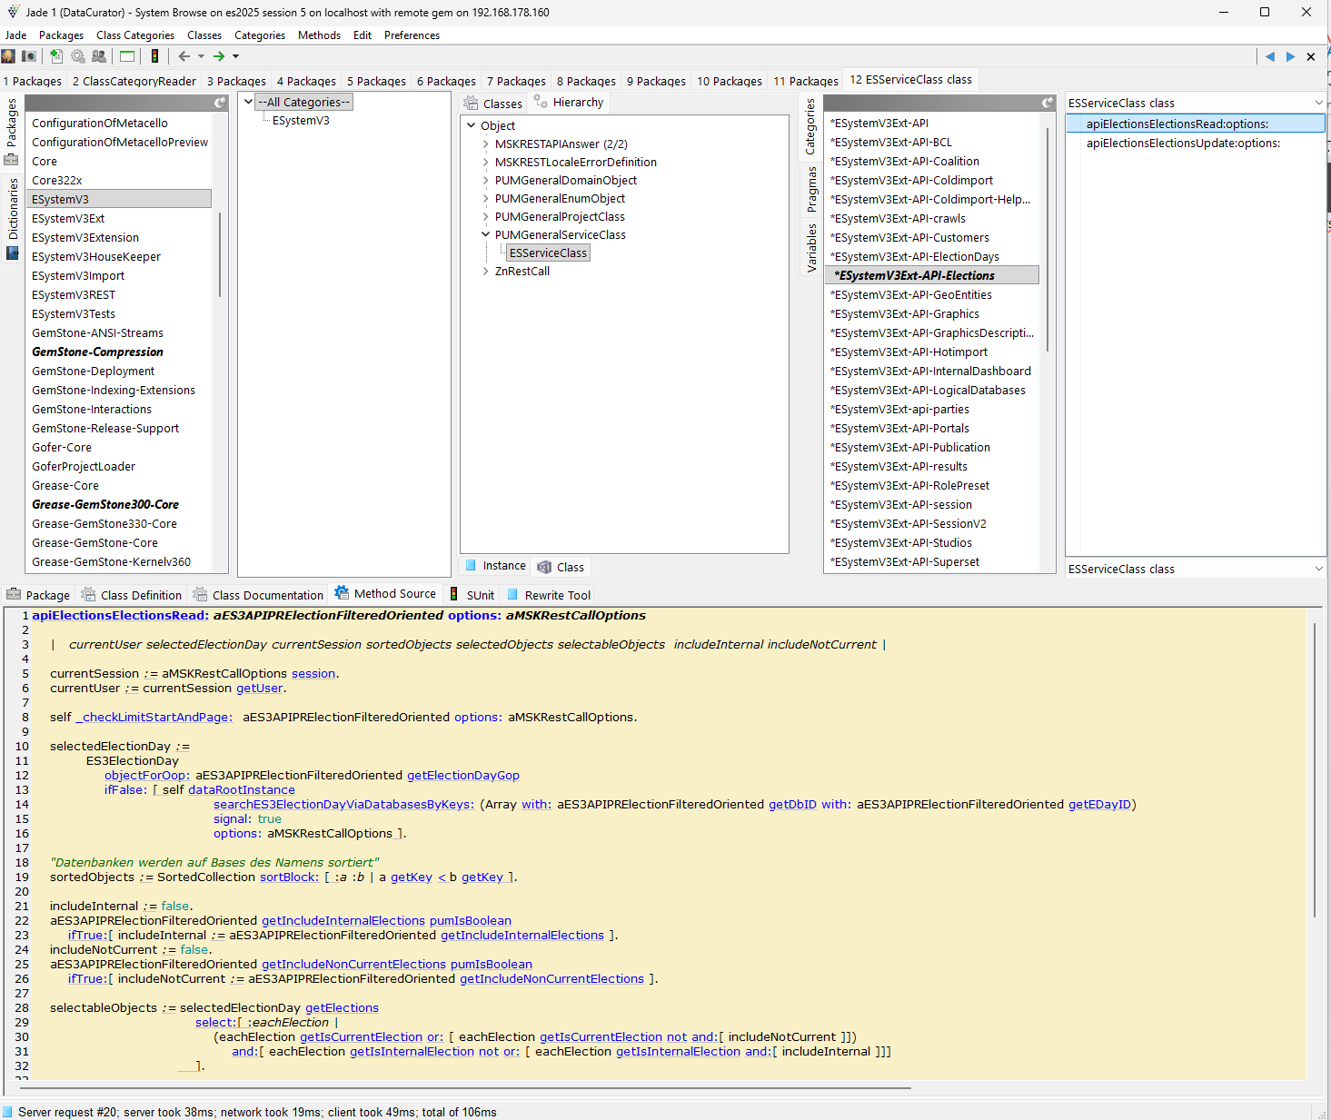
Task: Click the green window toolbar icon
Action: [127, 56]
